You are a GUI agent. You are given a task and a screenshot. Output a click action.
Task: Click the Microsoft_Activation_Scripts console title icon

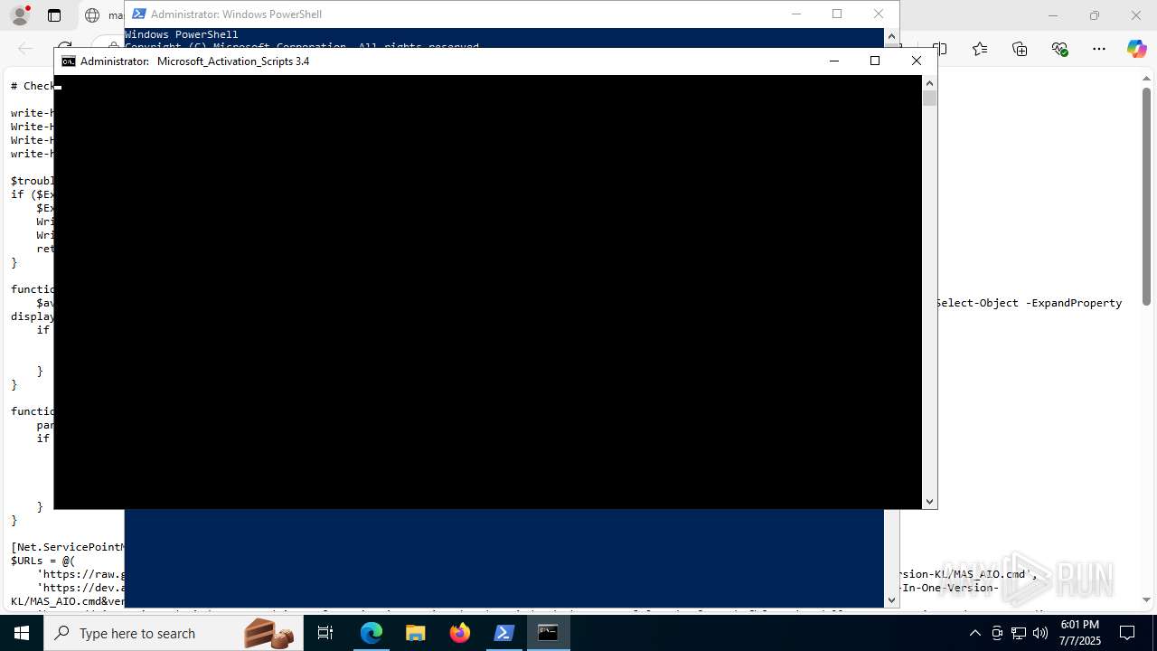[68, 61]
